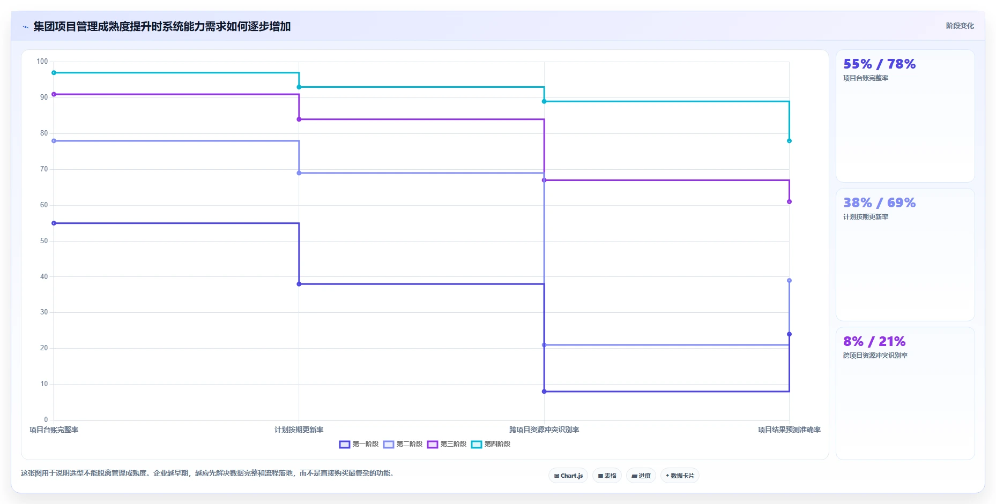Click the 第二阶段 light-blue point at 跨项目资源冲突识别率
The image size is (996, 504).
pos(544,345)
